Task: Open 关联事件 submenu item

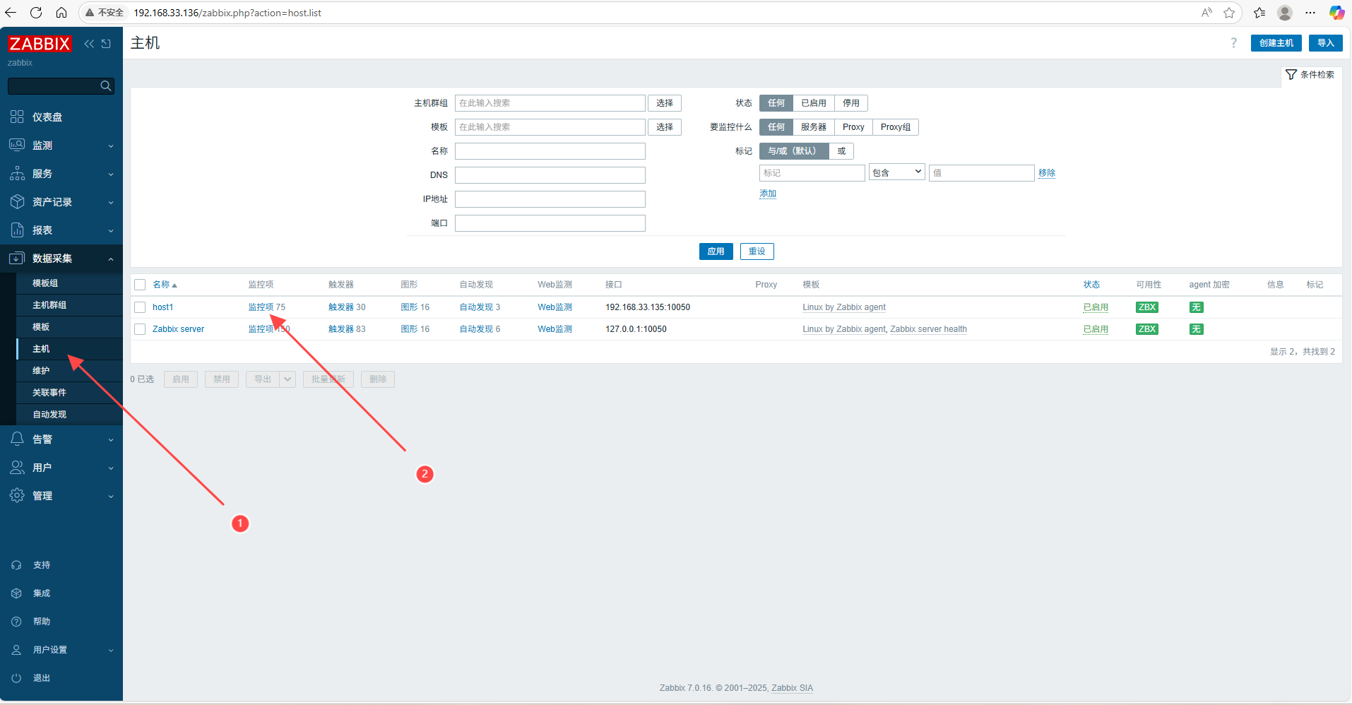Action: (69, 393)
